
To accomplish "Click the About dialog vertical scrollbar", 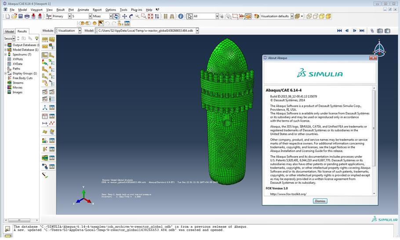I will point(374,128).
